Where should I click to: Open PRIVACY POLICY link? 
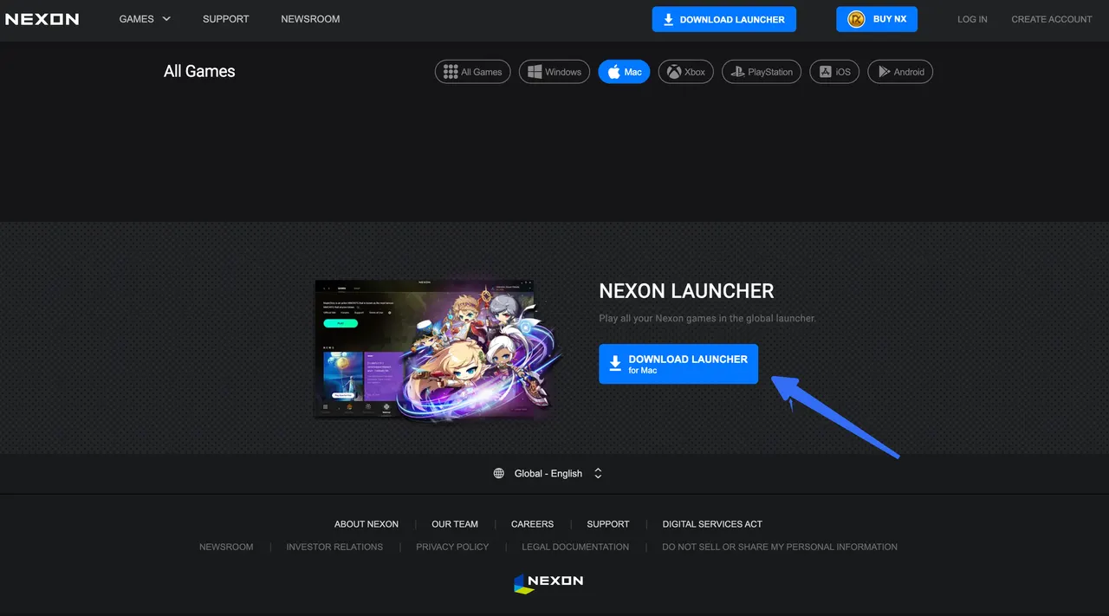pyautogui.click(x=452, y=548)
